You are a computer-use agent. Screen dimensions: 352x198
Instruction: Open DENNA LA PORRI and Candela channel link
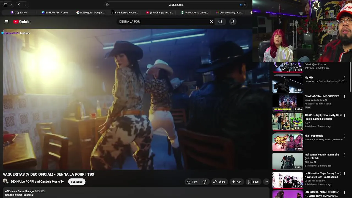[37, 182]
